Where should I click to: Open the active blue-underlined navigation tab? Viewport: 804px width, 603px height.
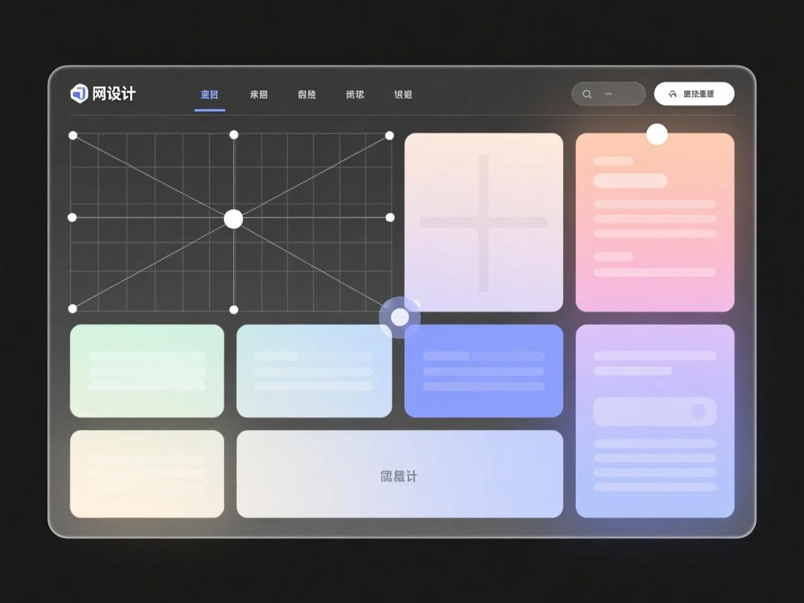point(209,95)
